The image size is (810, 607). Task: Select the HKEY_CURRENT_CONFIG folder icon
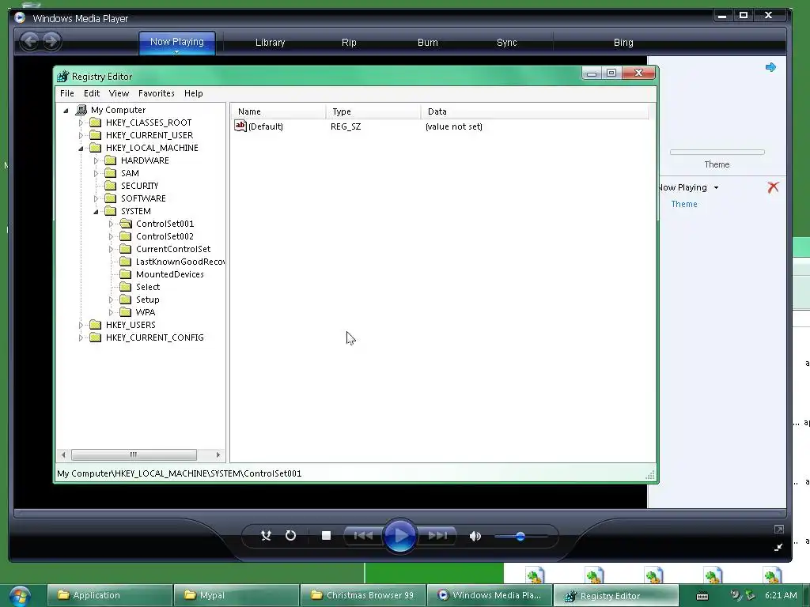point(95,337)
